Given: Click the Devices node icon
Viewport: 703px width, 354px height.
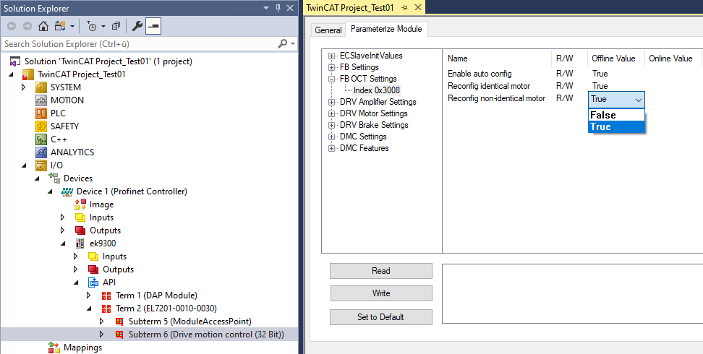Looking at the screenshot, I should pyautogui.click(x=54, y=178).
